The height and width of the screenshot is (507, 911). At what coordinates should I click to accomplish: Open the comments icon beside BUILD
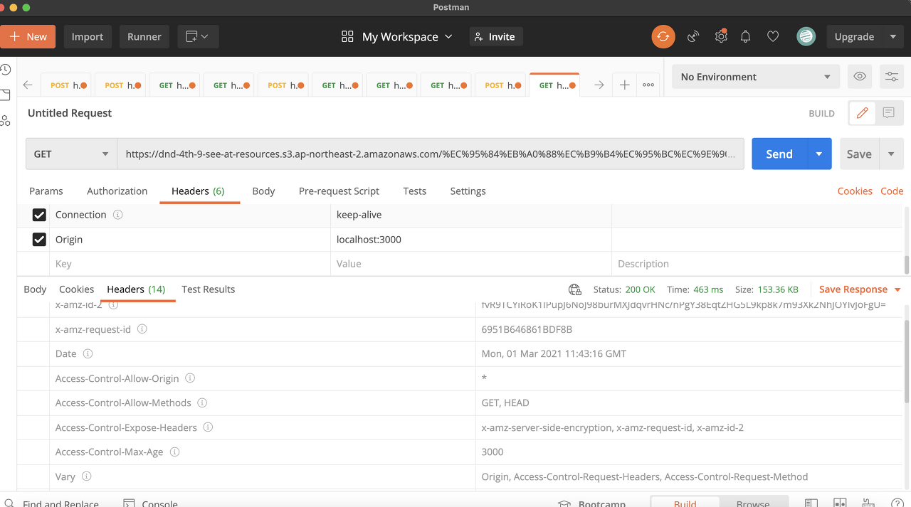(x=888, y=113)
